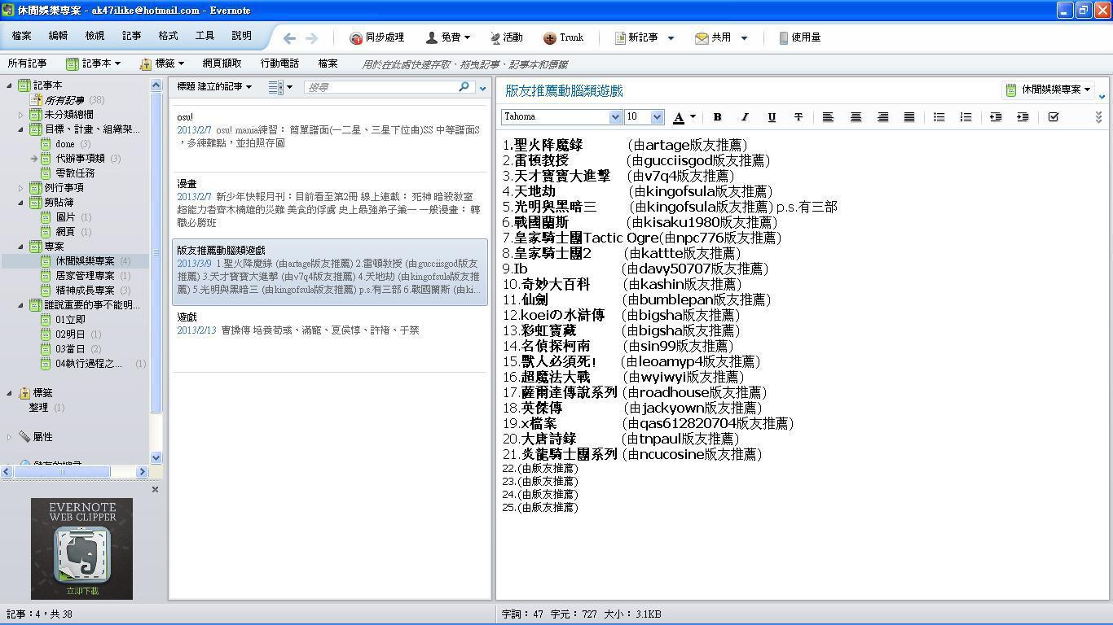Viewport: 1113px width, 625px height.
Task: Go back with the left arrow button
Action: (289, 37)
